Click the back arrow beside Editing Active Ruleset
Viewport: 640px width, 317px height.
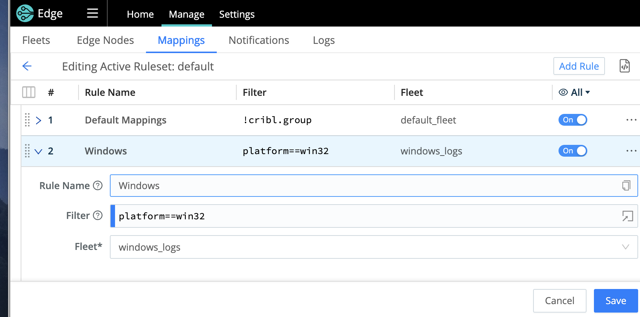[27, 66]
